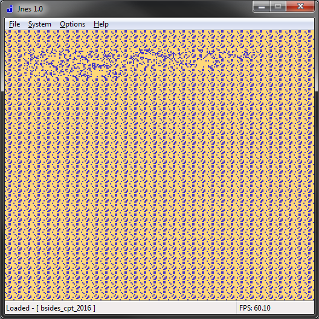Screen dimensions: 319x319
Task: Click empty menu bar space right of Help
Action: coord(212,24)
